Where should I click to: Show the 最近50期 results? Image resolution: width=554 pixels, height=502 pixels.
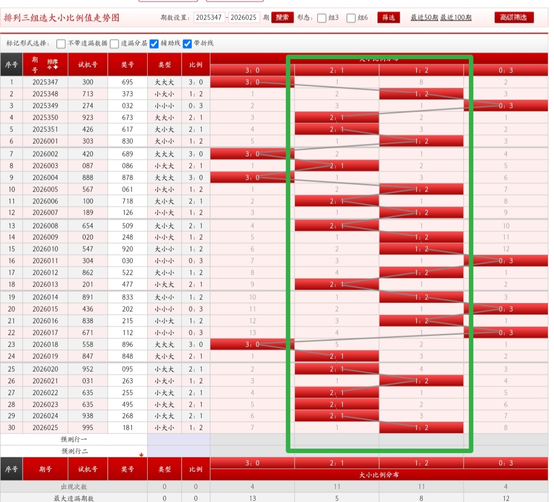[x=424, y=17]
